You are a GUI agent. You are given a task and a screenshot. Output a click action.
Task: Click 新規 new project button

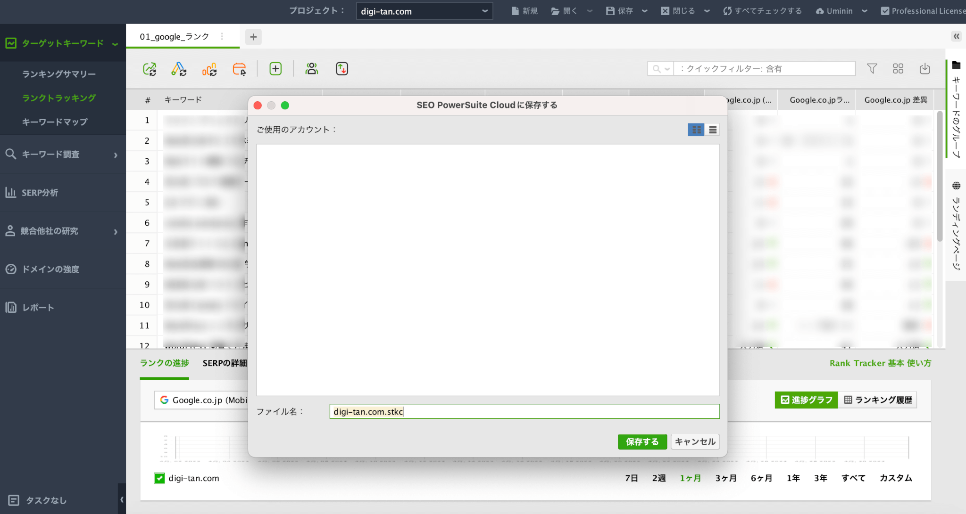[x=525, y=11]
